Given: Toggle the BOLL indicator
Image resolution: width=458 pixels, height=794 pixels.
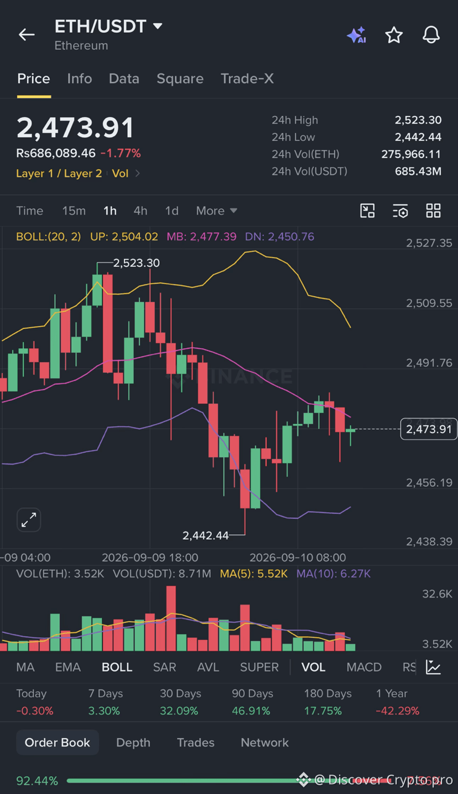Looking at the screenshot, I should coord(117,667).
